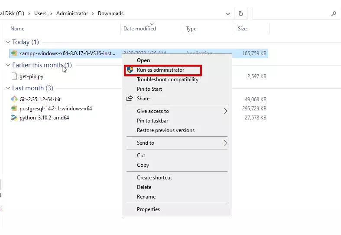Open the address bar history dropdown
Screen dimensions: 341x235
228,13
